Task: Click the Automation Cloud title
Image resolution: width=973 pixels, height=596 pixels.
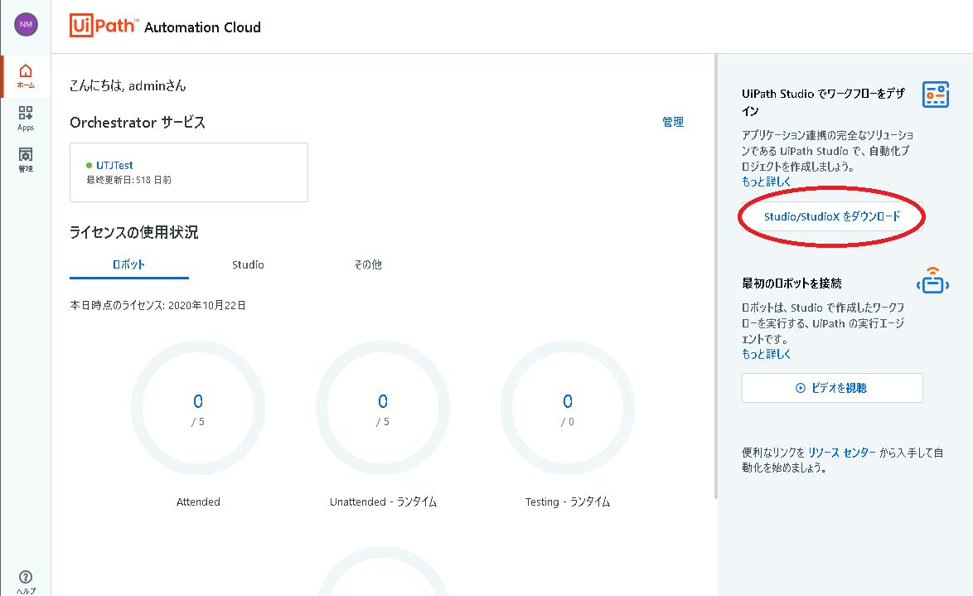Action: [202, 27]
